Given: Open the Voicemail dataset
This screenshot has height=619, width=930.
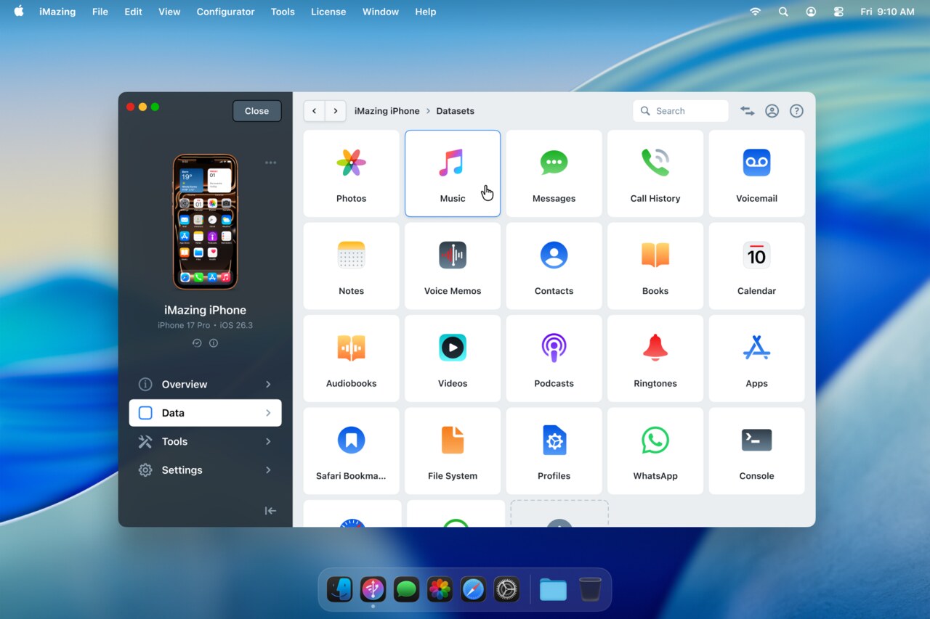Looking at the screenshot, I should pyautogui.click(x=756, y=173).
